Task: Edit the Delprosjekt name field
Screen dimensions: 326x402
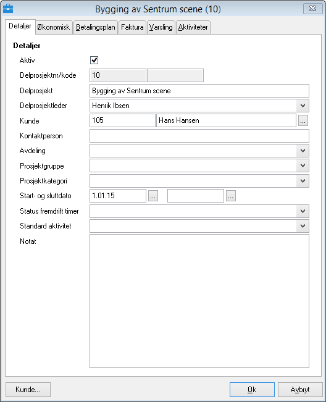Action: 199,91
